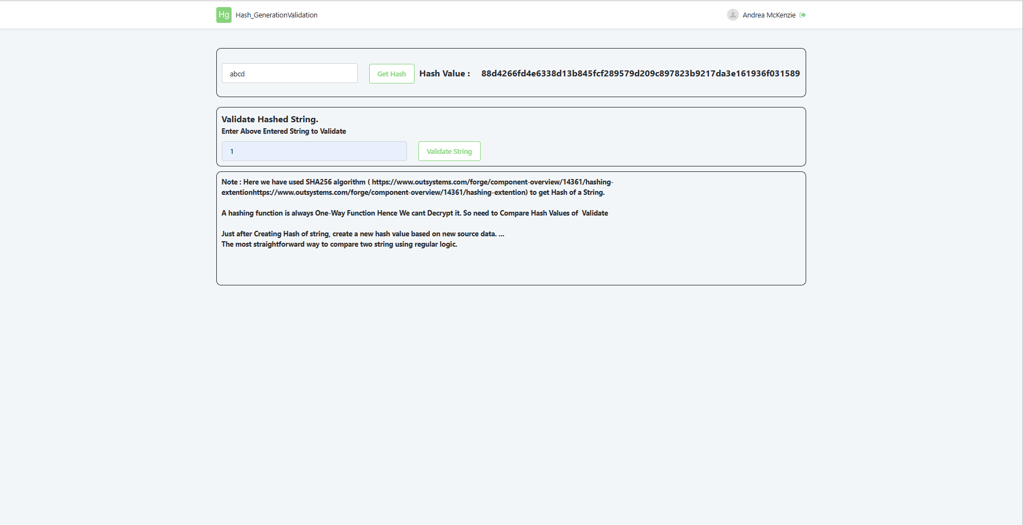Focus the input field containing abcd
1023x525 pixels.
coord(289,73)
